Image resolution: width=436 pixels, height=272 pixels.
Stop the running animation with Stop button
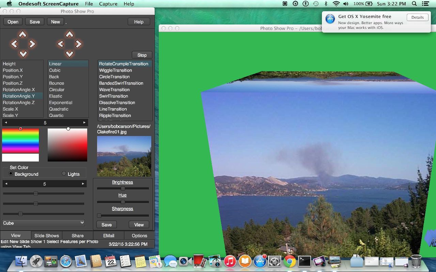click(x=142, y=55)
